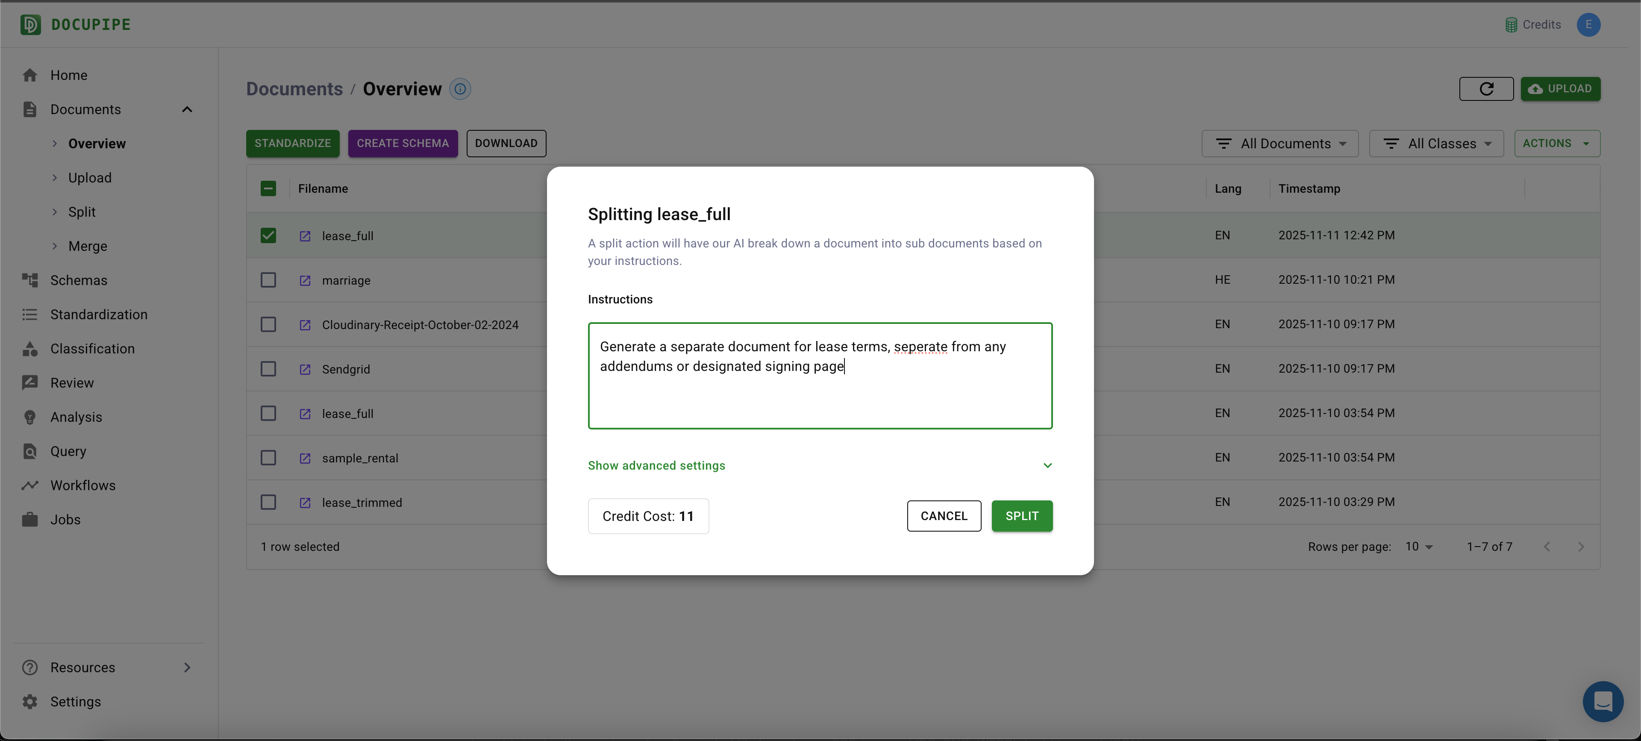The image size is (1641, 741).
Task: Open sample_rental via its external-link icon
Action: [x=305, y=458]
